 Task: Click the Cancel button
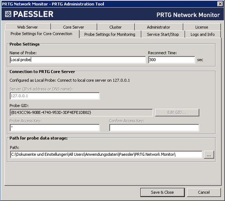[x=204, y=192]
